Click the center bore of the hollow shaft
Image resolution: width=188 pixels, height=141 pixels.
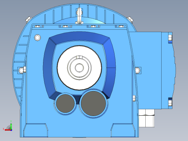(x=79, y=68)
